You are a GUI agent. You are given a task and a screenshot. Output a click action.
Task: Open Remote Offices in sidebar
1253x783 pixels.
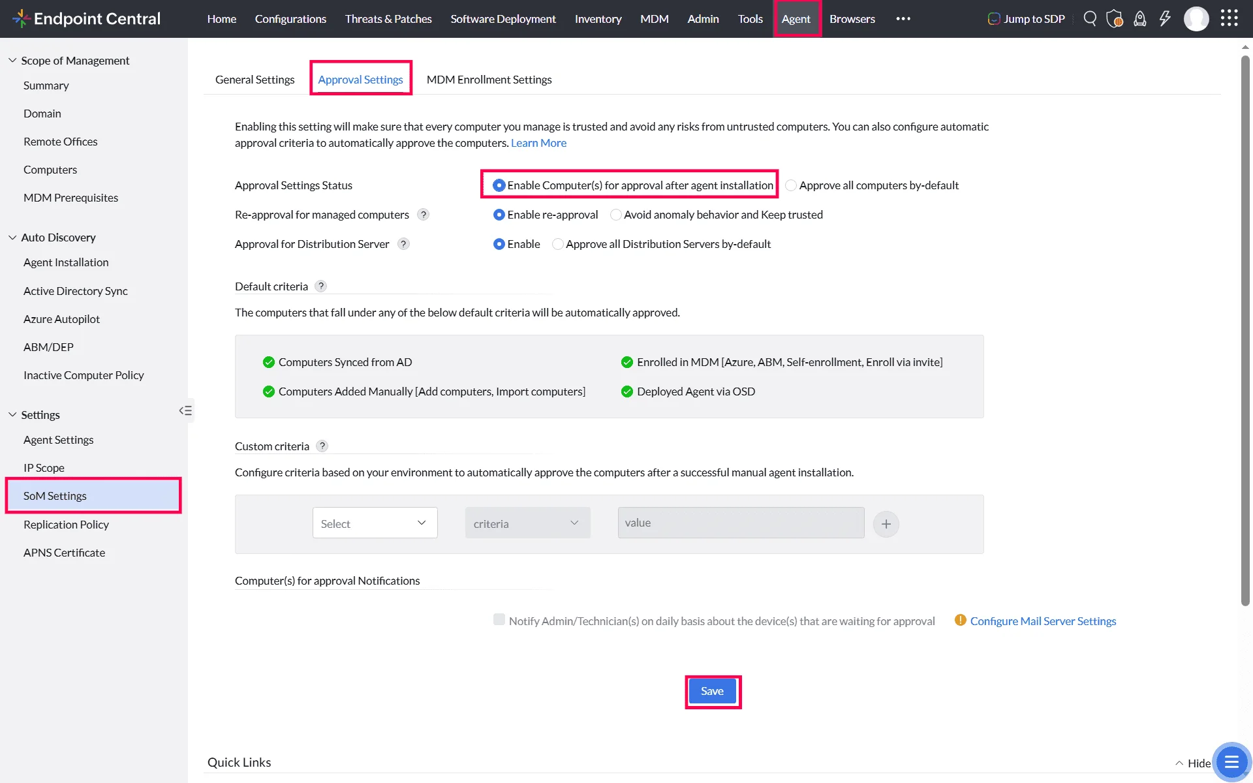coord(61,142)
